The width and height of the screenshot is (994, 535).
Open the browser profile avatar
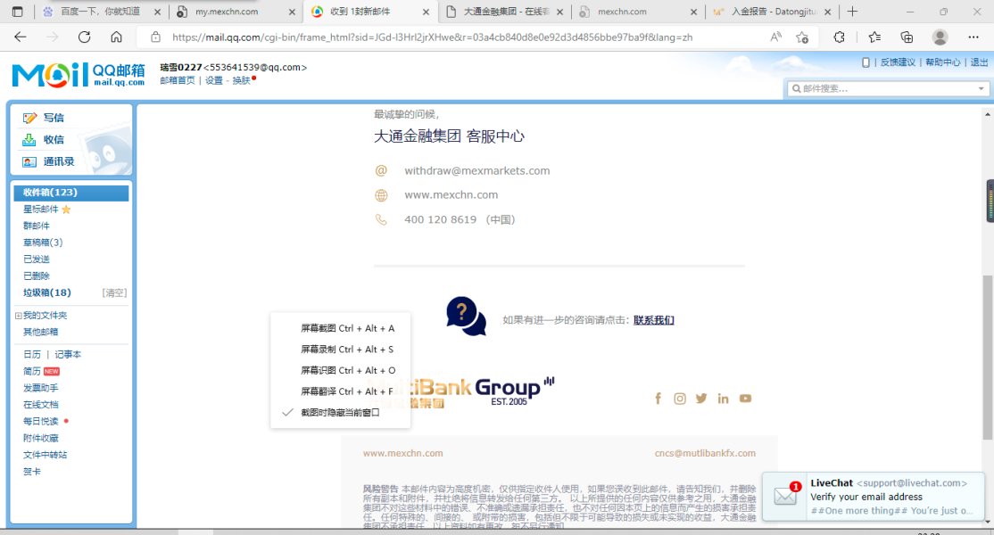coord(940,37)
